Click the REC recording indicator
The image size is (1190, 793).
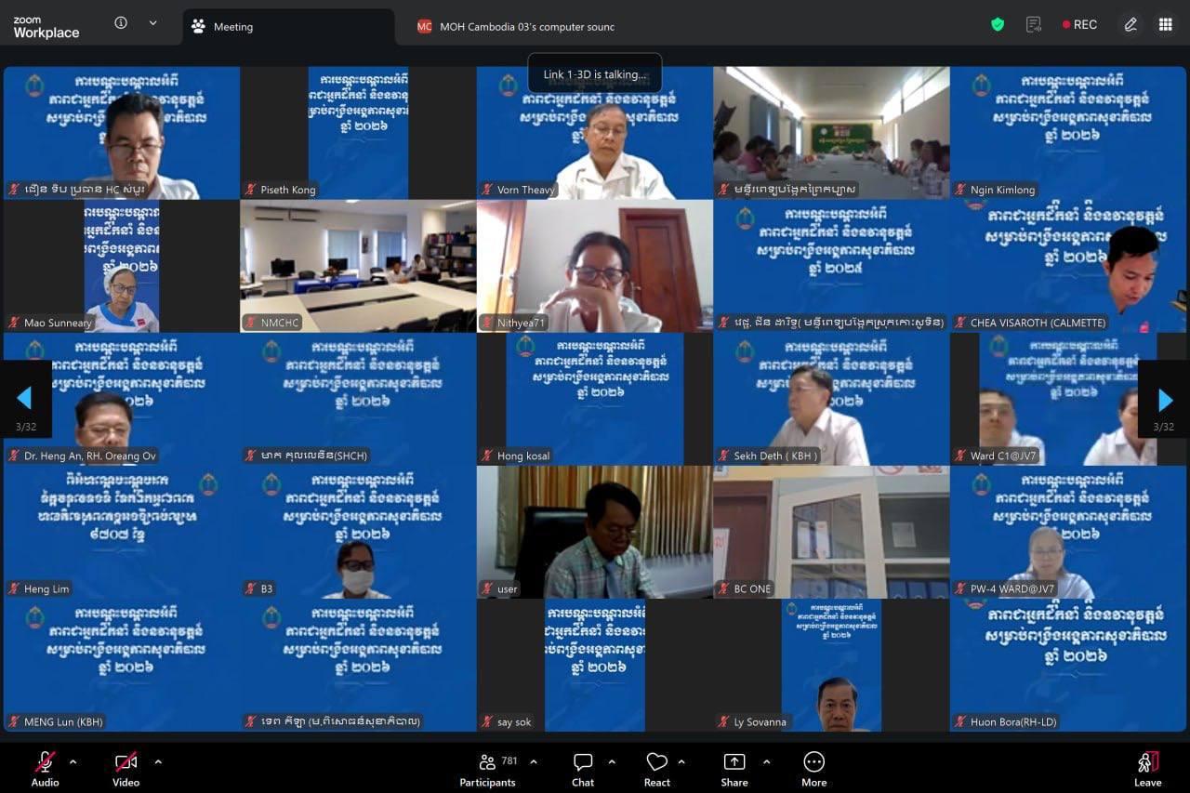point(1079,25)
